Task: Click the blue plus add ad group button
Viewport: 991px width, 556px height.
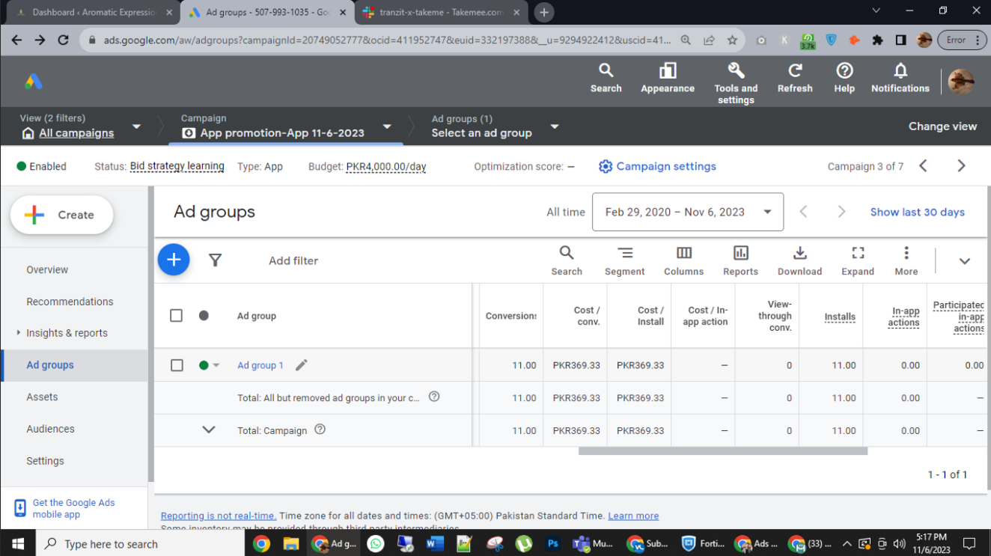Action: 174,260
